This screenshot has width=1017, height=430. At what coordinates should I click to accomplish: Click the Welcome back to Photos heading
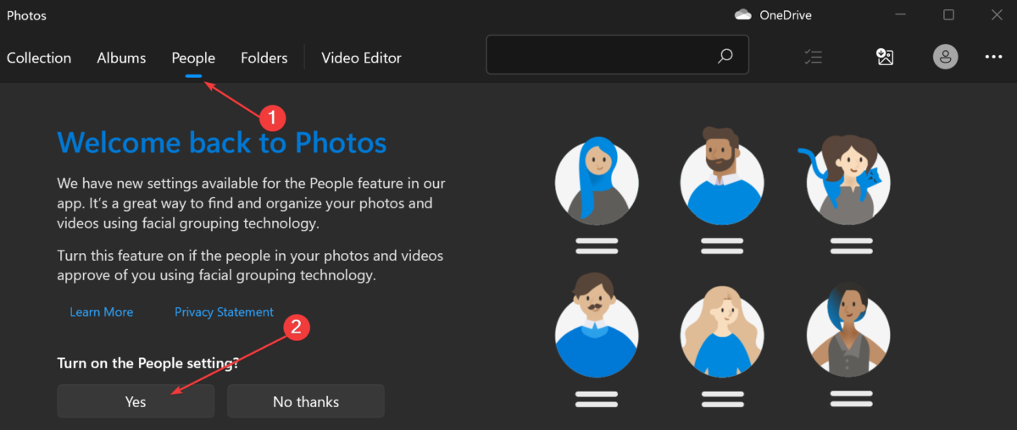(222, 141)
